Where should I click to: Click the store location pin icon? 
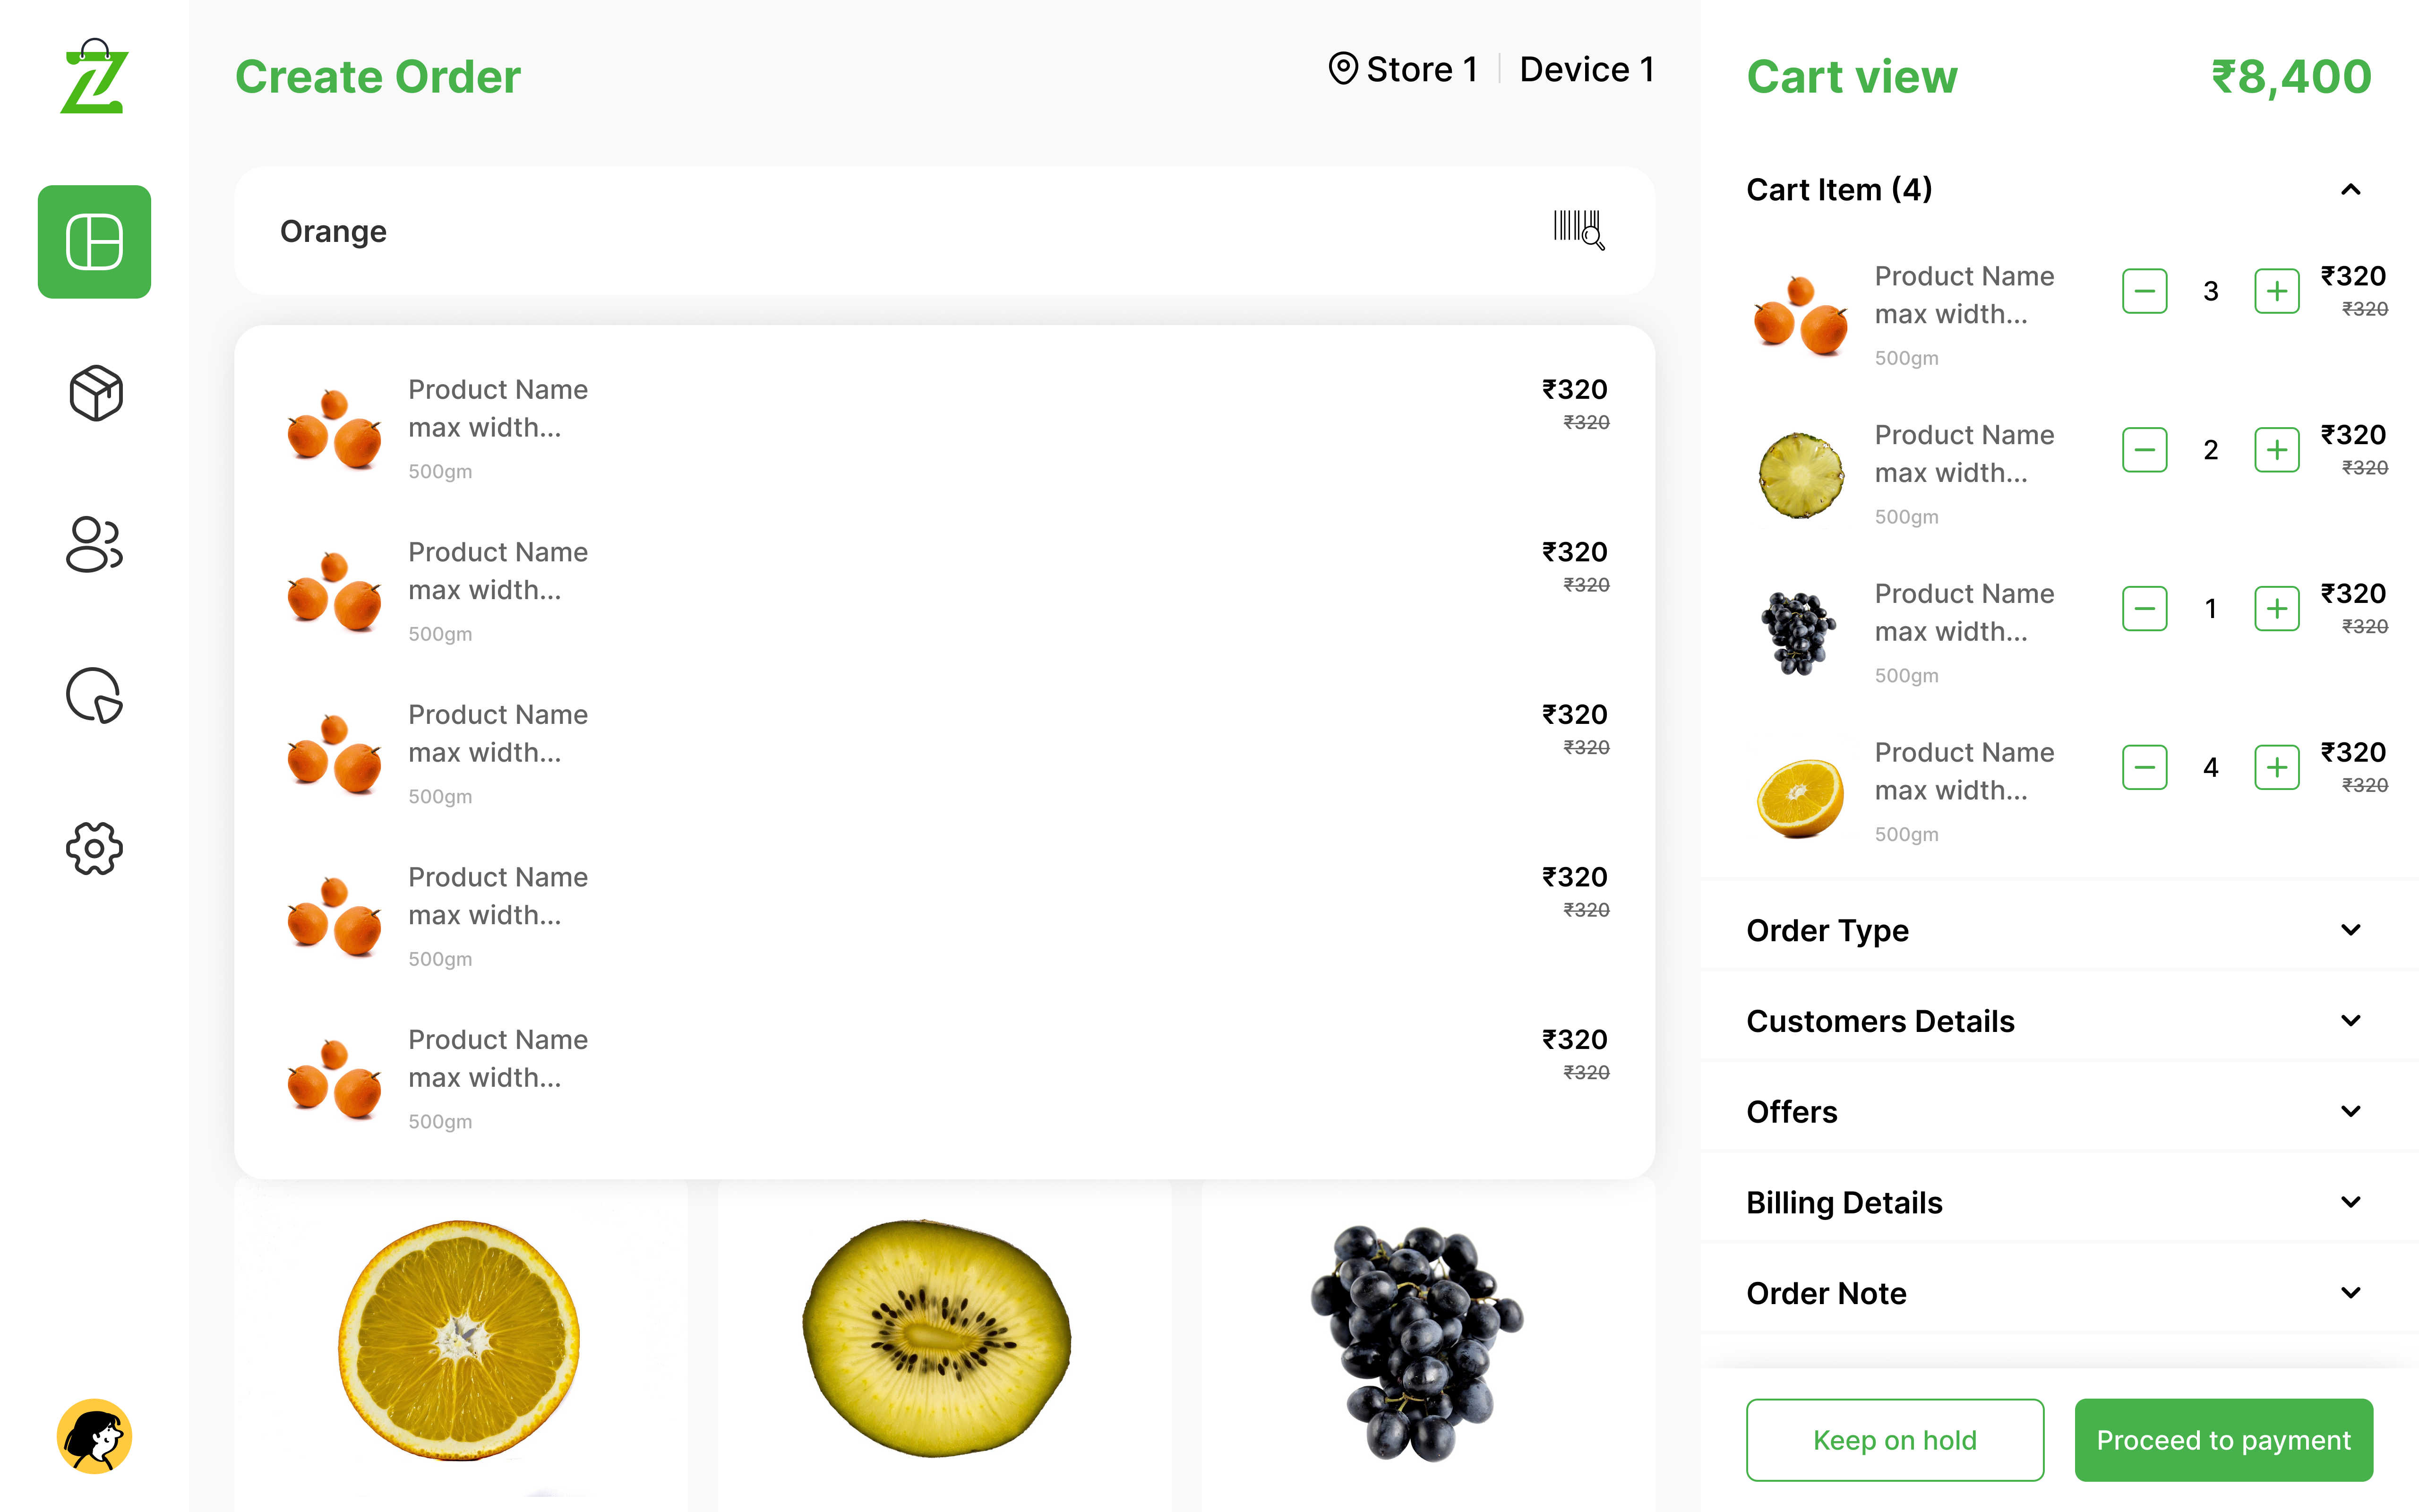click(1342, 69)
